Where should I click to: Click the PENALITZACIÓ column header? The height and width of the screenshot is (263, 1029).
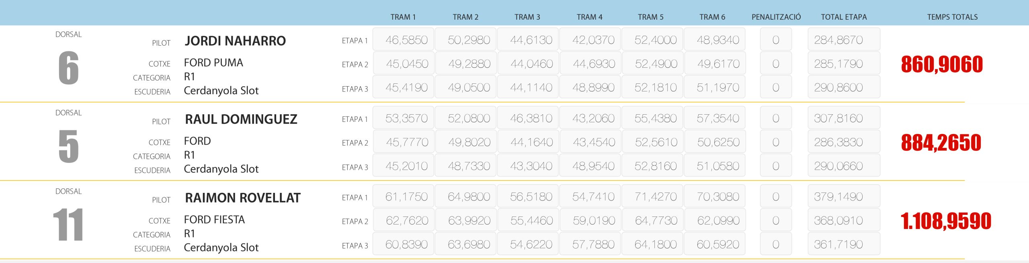click(x=776, y=17)
